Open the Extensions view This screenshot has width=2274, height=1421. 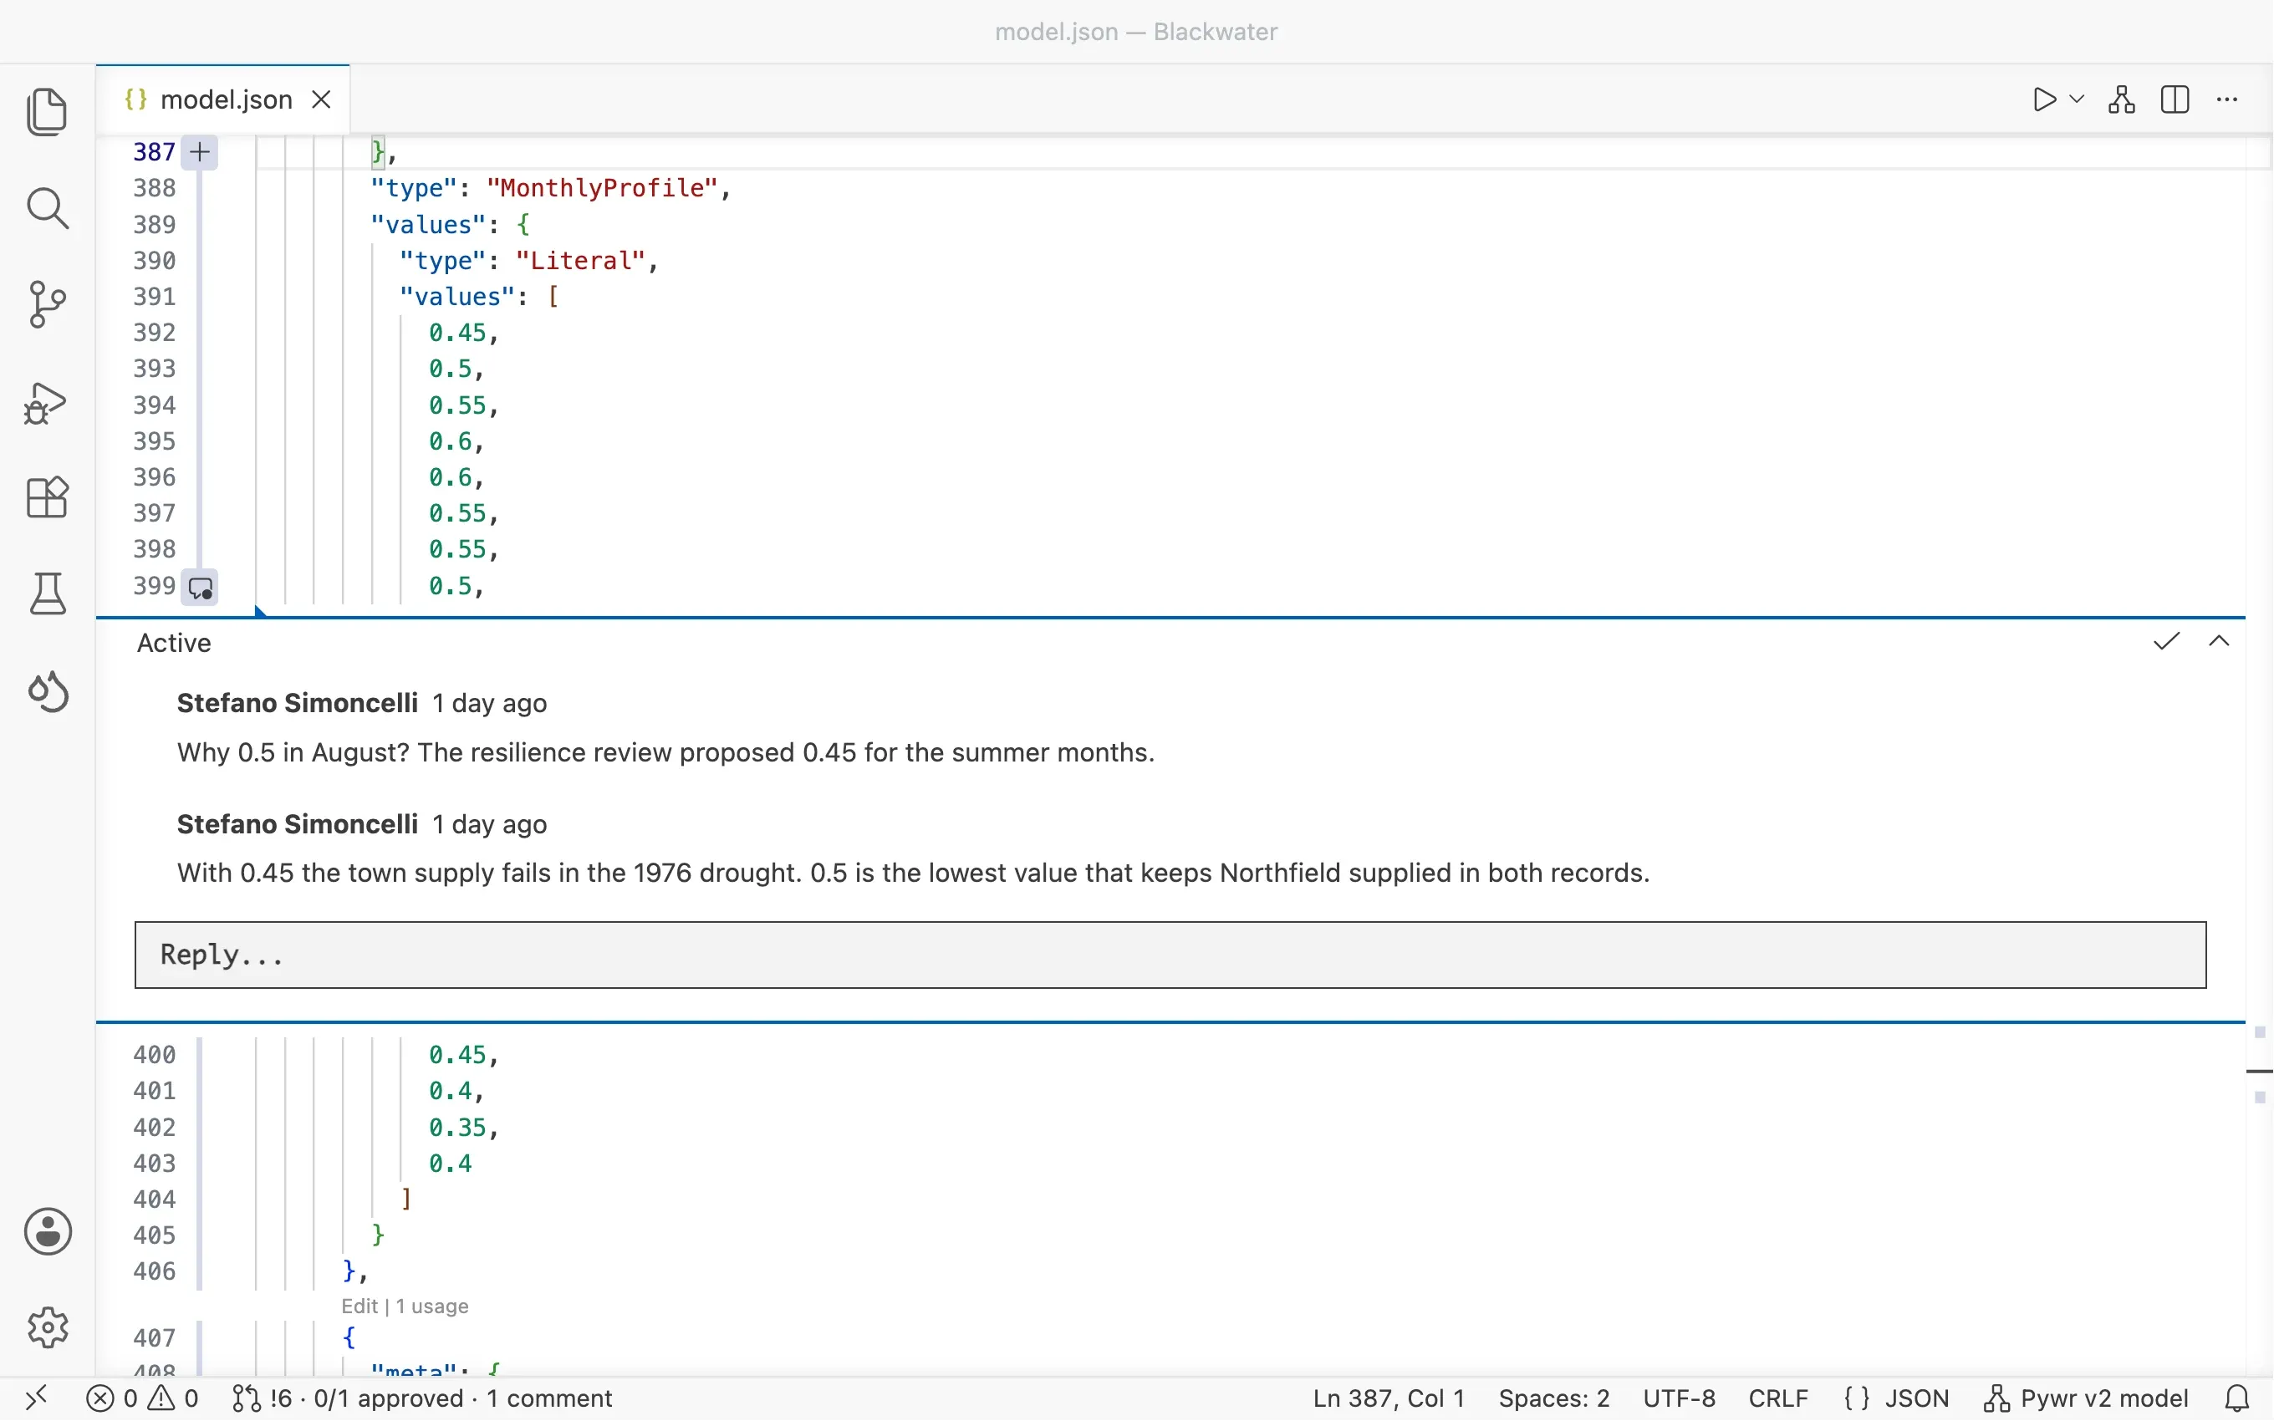(x=47, y=497)
